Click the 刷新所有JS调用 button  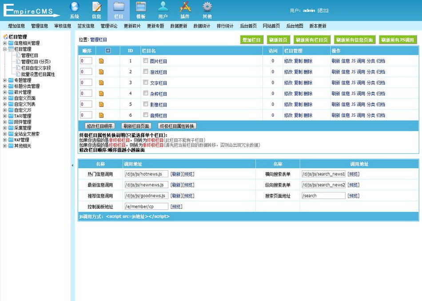398,40
